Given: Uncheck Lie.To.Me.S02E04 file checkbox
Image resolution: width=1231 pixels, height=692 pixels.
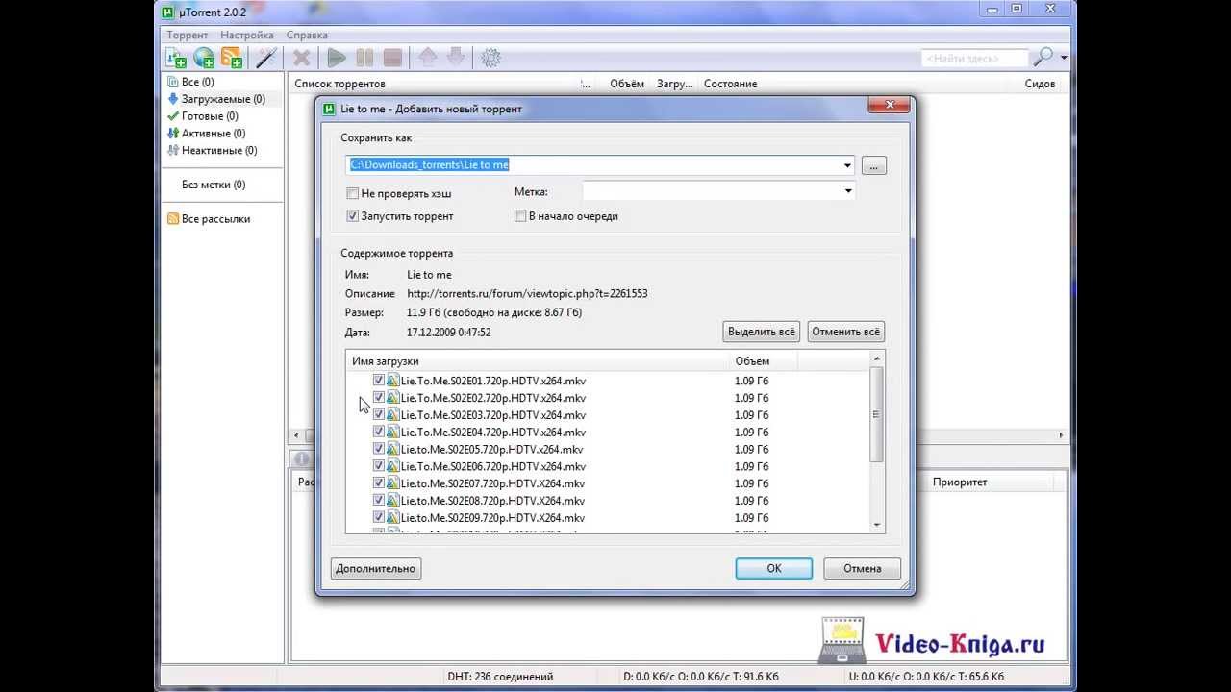Looking at the screenshot, I should (379, 432).
